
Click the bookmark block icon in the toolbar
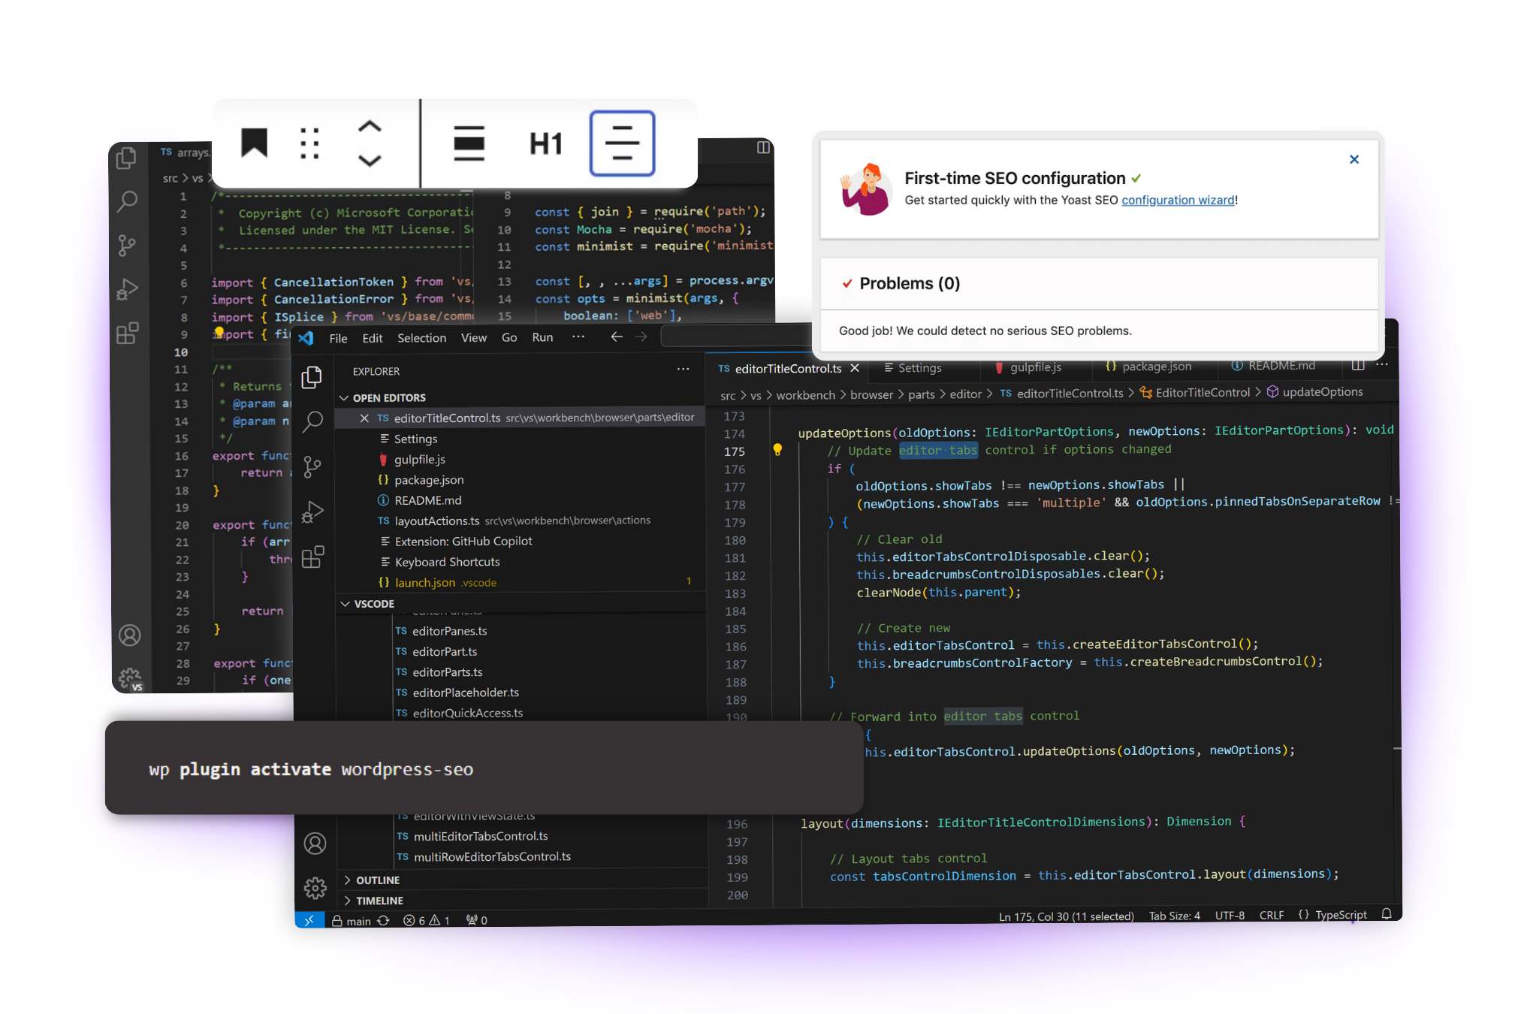pyautogui.click(x=254, y=143)
